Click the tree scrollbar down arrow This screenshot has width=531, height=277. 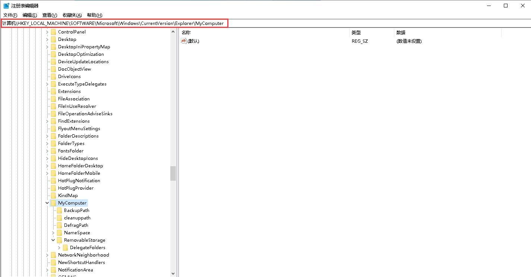(173, 273)
